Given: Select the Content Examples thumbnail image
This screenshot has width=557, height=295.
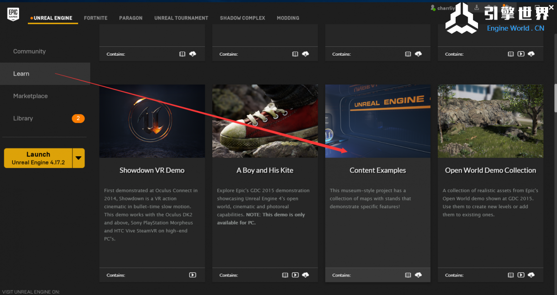Looking at the screenshot, I should click(x=378, y=121).
